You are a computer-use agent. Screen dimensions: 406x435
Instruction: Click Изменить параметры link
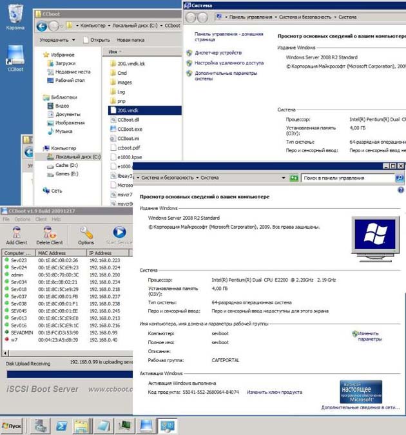[x=371, y=336]
